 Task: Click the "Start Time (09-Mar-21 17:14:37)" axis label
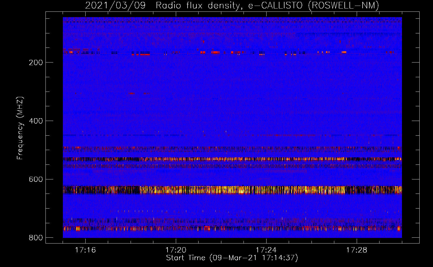point(232,258)
